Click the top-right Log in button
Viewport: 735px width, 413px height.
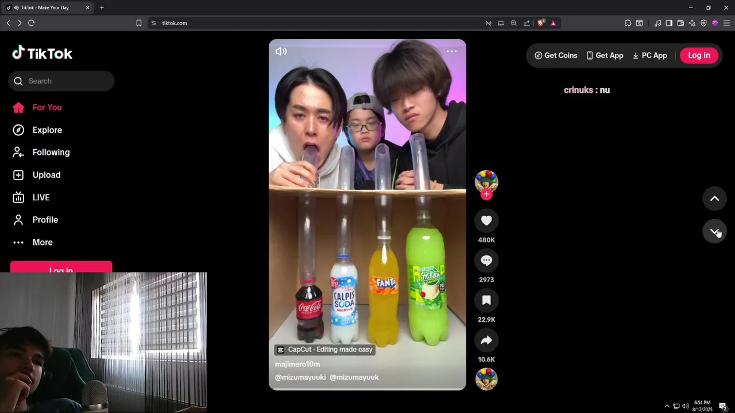click(x=699, y=55)
